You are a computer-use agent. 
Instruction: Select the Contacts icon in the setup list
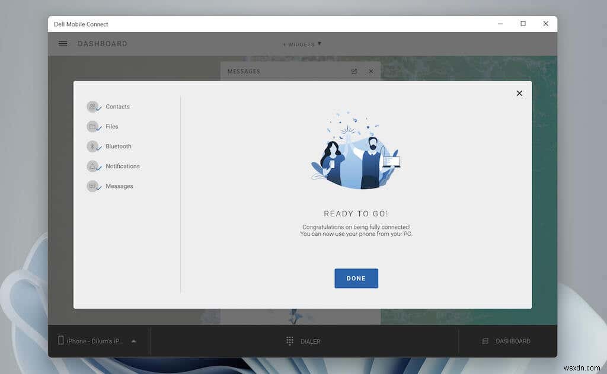(93, 107)
